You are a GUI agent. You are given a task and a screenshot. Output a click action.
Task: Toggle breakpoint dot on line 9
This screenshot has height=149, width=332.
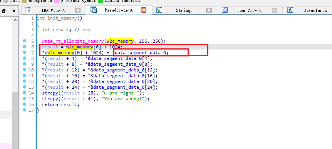[x=25, y=64]
